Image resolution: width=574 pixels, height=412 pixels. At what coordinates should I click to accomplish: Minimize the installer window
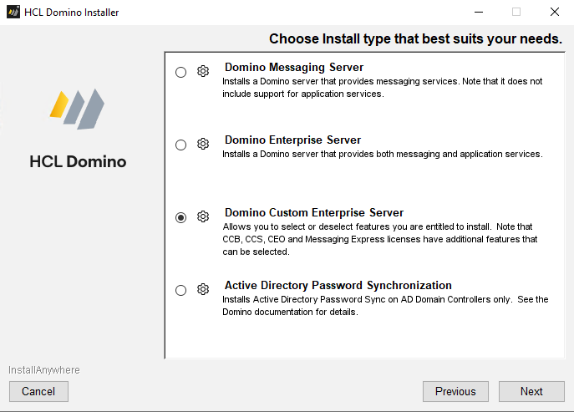479,12
